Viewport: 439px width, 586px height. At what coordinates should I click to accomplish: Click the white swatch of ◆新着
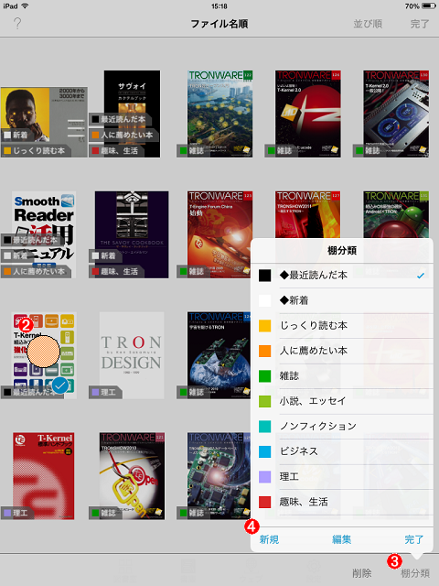[x=264, y=300]
